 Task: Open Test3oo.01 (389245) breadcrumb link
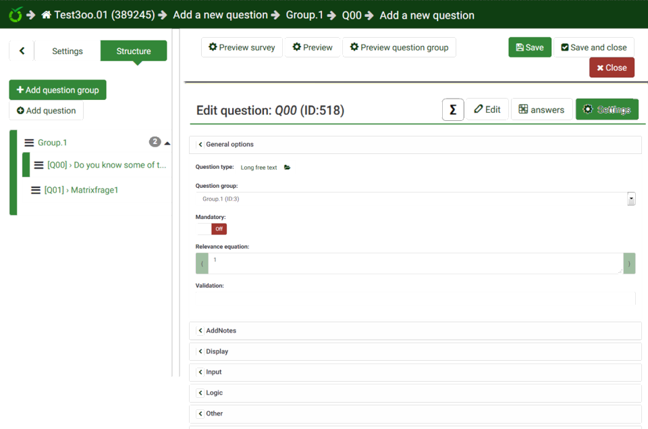coord(104,15)
